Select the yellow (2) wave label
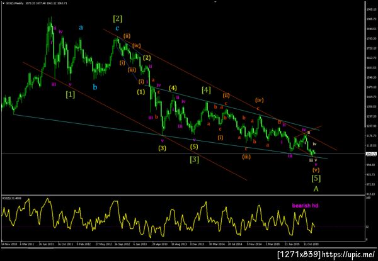 click(147, 57)
